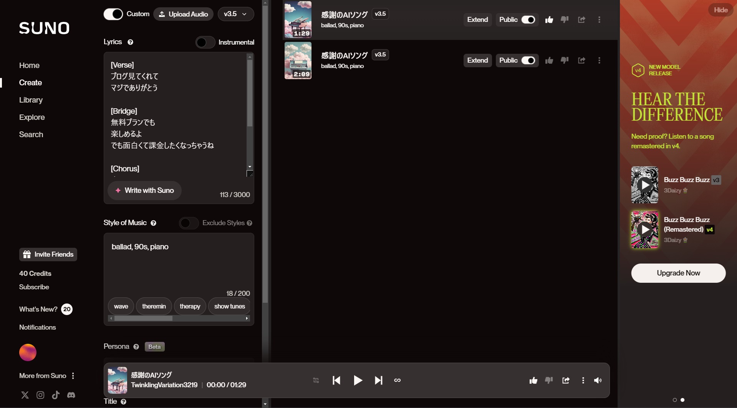The height and width of the screenshot is (408, 737).
Task: Open the user profile avatar
Action: click(28, 353)
